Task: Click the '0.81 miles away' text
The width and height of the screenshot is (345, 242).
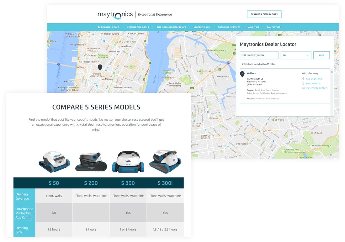Action: click(310, 73)
